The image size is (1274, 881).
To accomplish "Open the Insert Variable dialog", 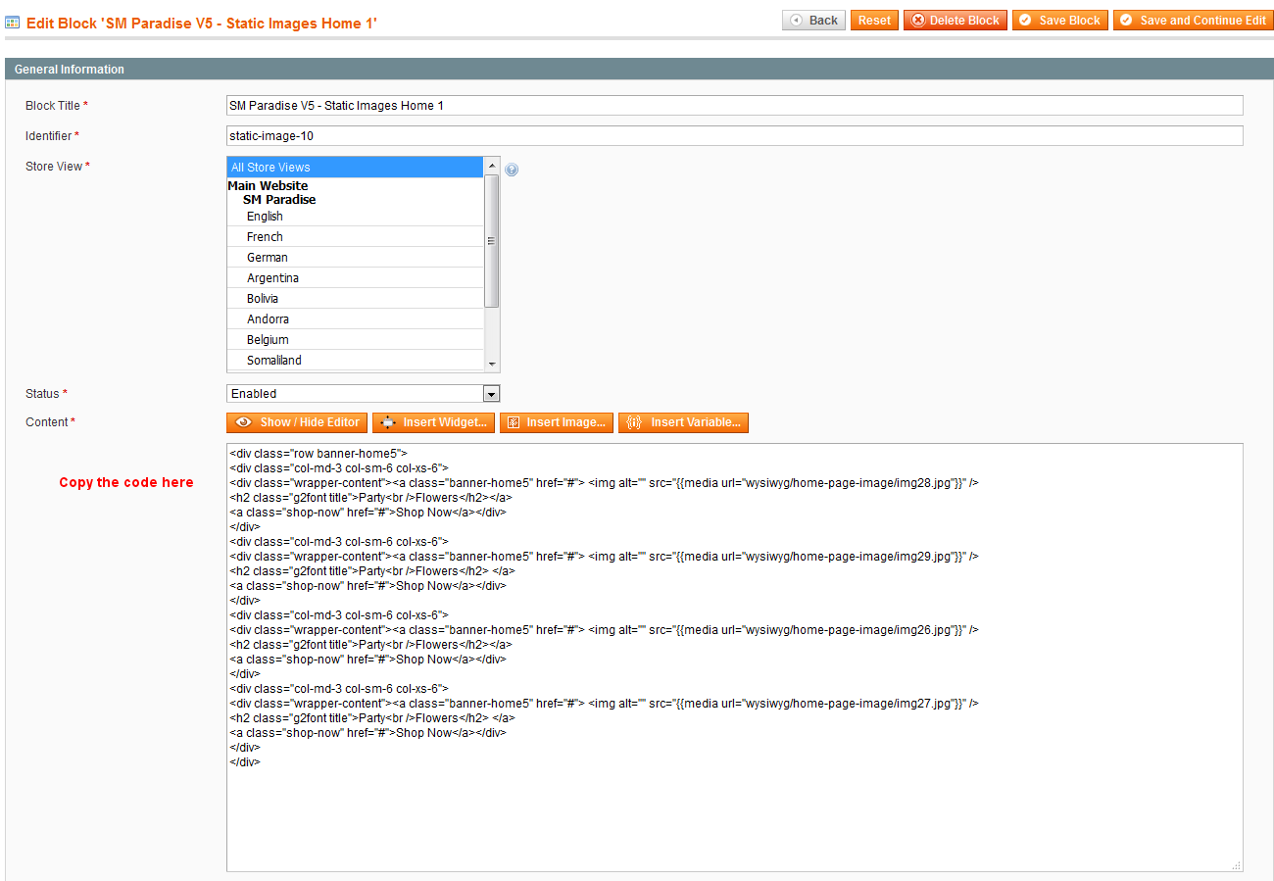I will point(683,422).
